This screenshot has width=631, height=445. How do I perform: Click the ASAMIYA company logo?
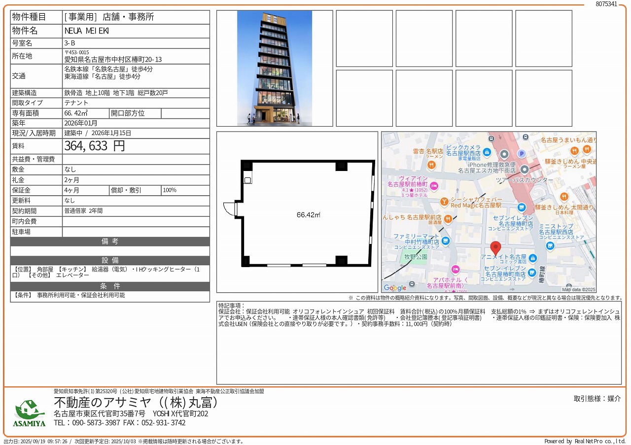[30, 413]
